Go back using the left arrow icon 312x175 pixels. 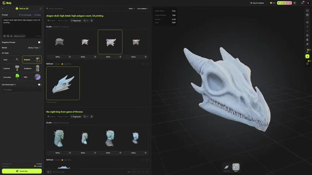point(3,8)
